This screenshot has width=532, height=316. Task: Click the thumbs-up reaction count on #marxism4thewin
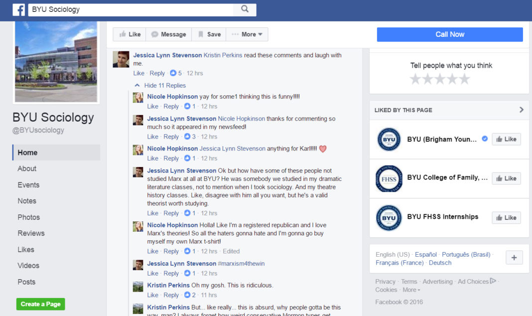point(190,273)
